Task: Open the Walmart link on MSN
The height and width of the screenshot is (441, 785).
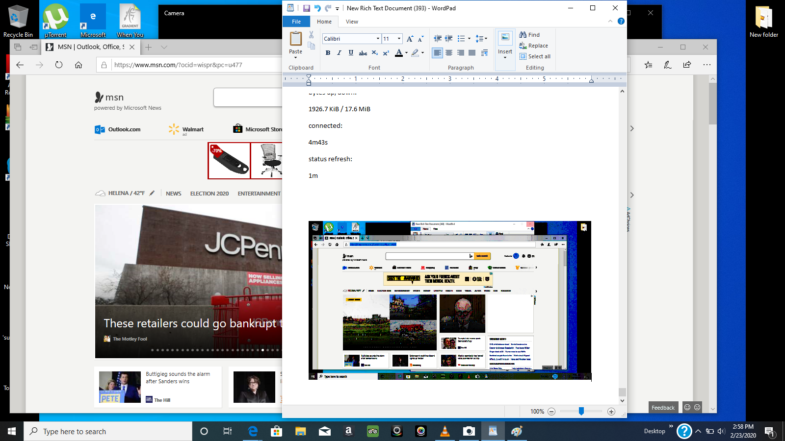Action: click(x=186, y=129)
